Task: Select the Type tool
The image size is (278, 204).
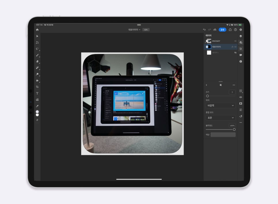Action: coord(37,93)
